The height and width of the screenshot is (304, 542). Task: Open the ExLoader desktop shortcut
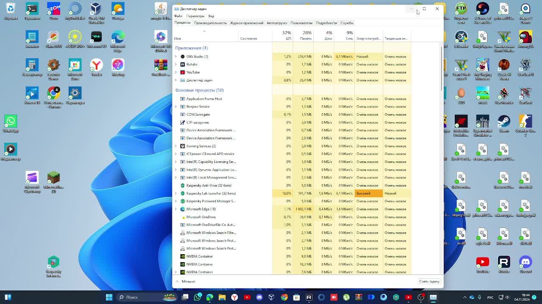tap(461, 39)
